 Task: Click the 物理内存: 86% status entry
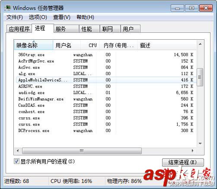click(124, 181)
